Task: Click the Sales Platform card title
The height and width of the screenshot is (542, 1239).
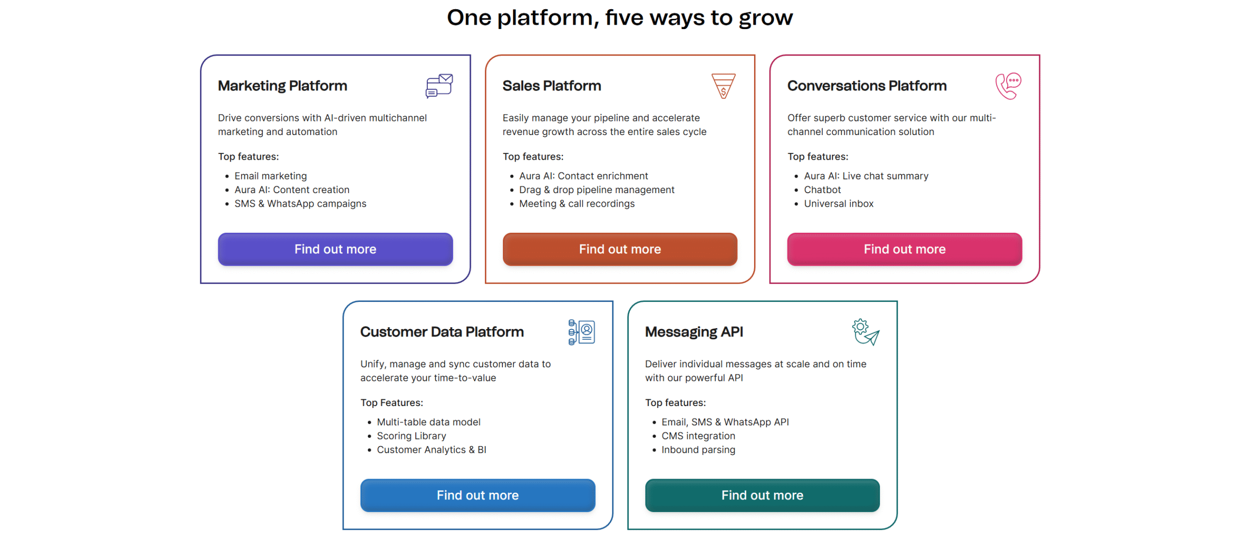Action: click(x=551, y=86)
